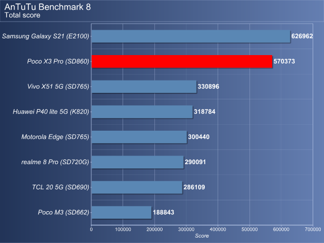Select the 'Poco M3 (SD662)' label
Viewport: 324px width, 243px height.
tap(63, 213)
